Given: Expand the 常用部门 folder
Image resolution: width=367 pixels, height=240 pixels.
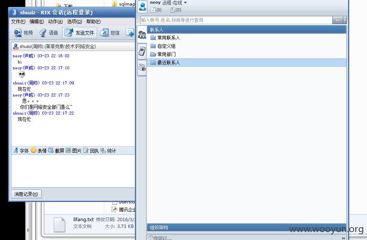Looking at the screenshot, I should pyautogui.click(x=247, y=54).
